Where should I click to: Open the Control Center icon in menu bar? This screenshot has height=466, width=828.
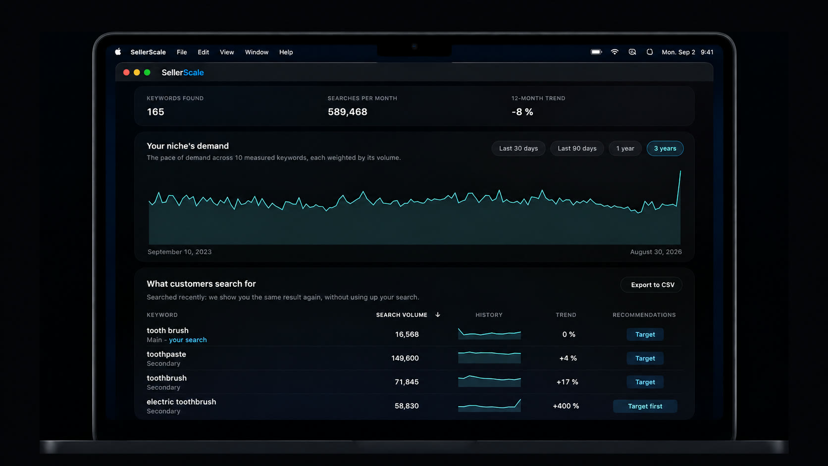pyautogui.click(x=650, y=52)
